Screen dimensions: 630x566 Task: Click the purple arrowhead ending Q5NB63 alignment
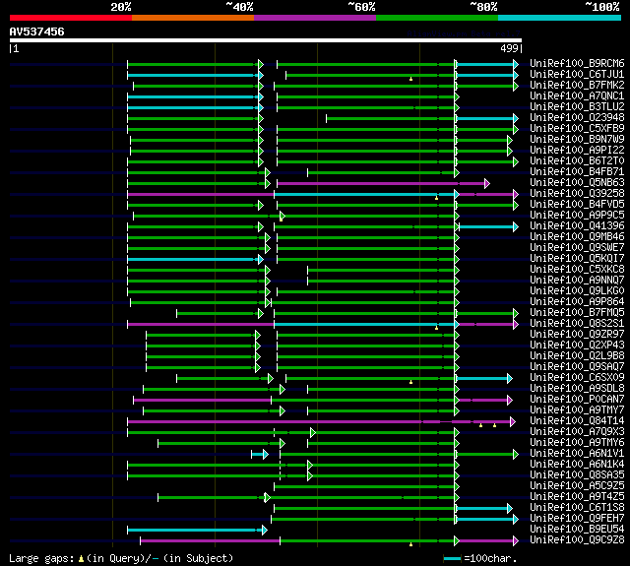487,184
